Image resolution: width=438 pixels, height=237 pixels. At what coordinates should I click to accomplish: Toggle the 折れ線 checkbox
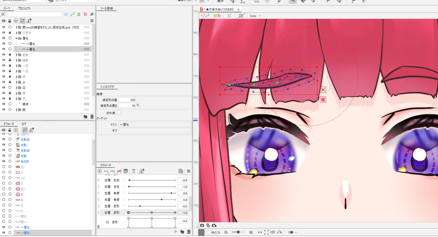(x=119, y=113)
